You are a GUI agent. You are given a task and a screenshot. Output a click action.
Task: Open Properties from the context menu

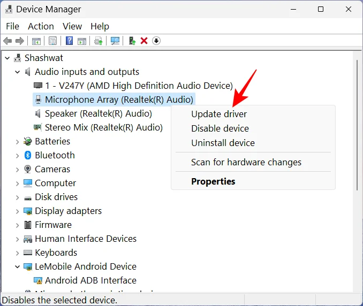[x=253, y=181]
